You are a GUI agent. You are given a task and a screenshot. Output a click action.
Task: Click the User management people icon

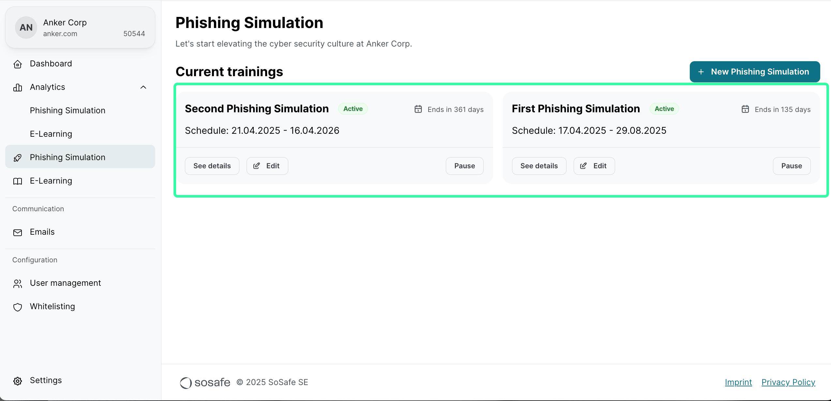point(18,283)
